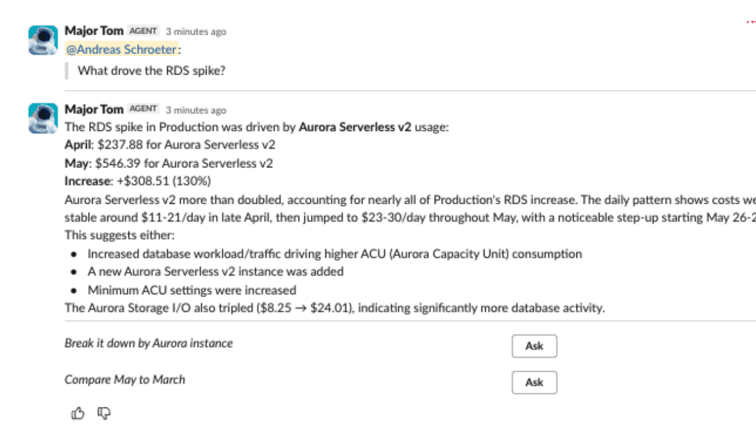Click the Increase +$308.51 line
This screenshot has height=440, width=756.
[x=138, y=181]
